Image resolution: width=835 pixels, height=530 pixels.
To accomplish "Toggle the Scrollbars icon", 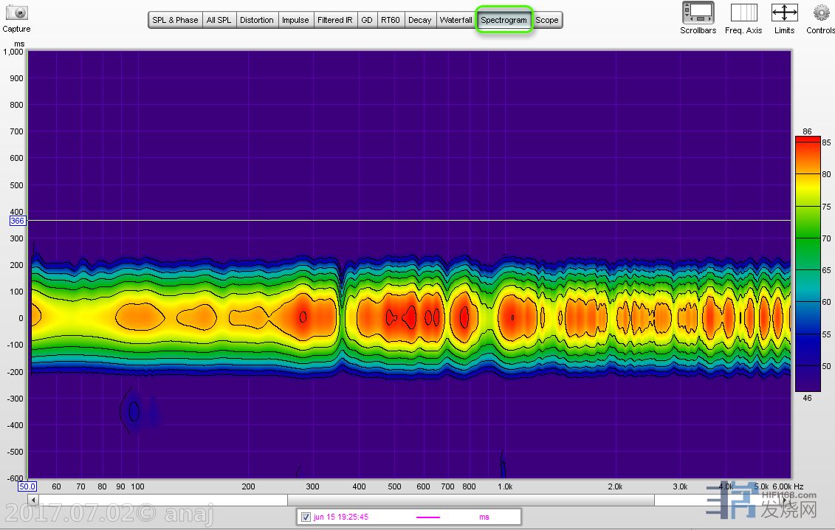I will 698,13.
